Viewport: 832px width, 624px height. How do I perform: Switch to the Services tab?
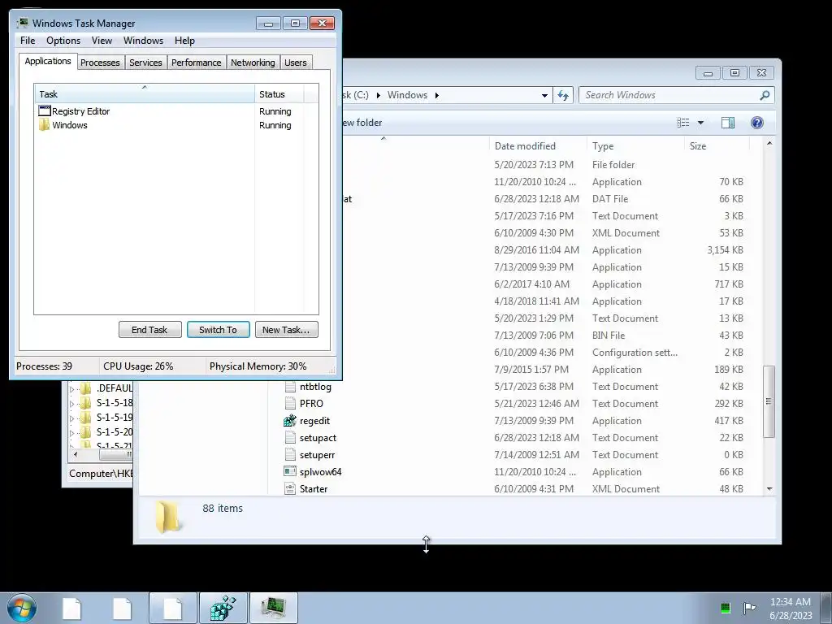[145, 62]
